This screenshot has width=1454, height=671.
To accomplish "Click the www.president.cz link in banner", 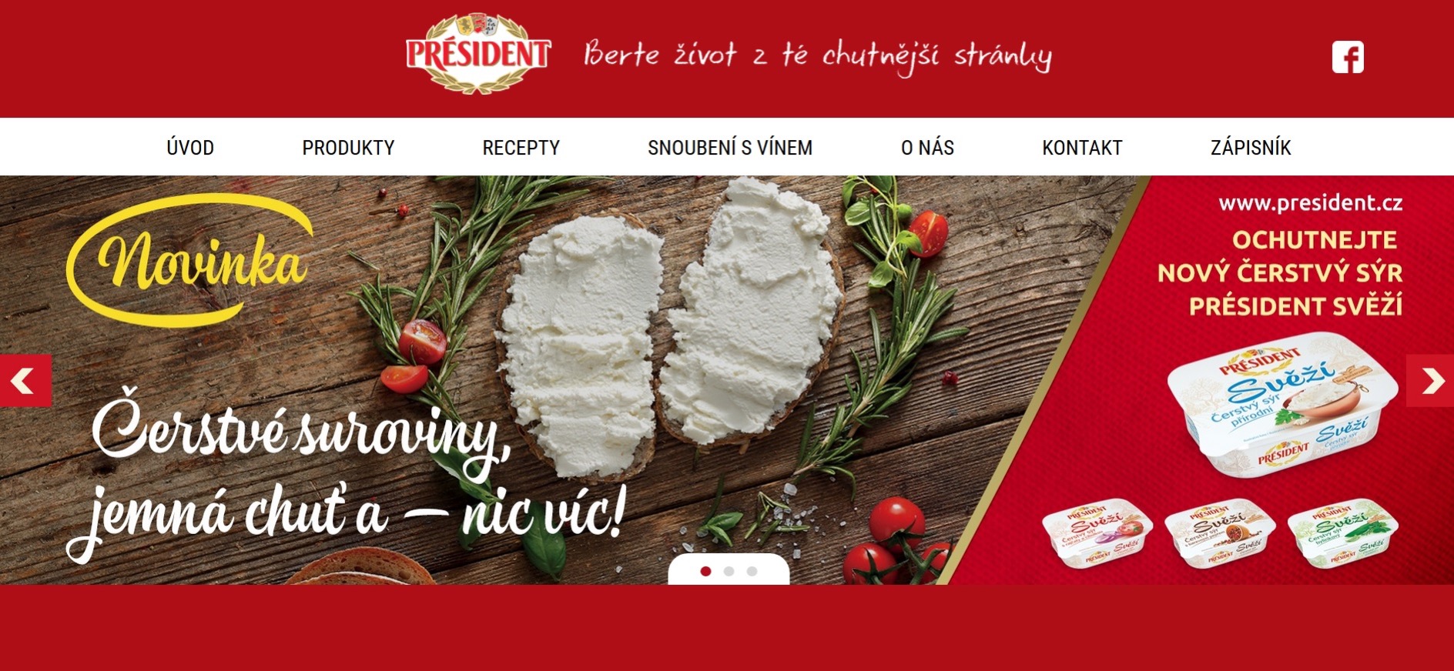I will [x=1310, y=203].
